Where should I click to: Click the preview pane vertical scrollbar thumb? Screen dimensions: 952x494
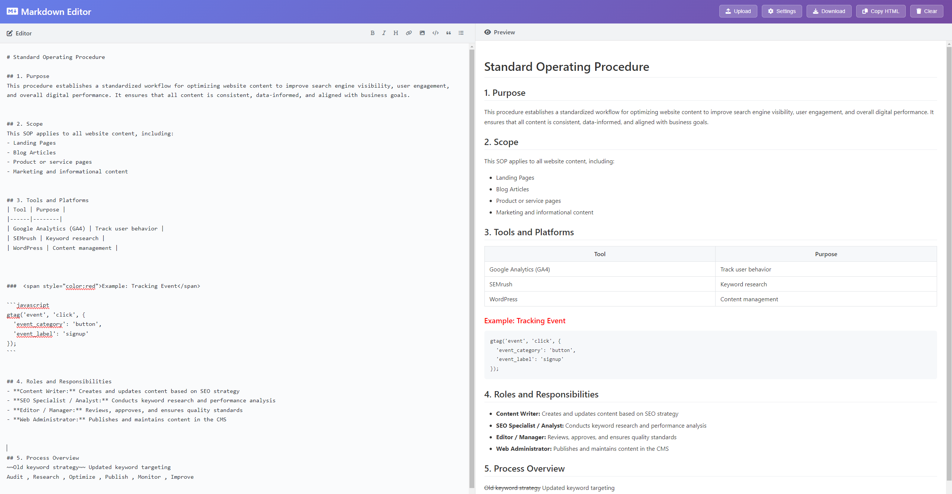point(949,264)
